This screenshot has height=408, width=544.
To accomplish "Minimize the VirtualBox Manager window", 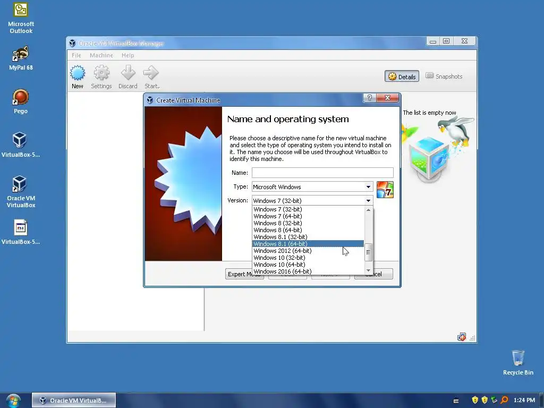I will [433, 41].
